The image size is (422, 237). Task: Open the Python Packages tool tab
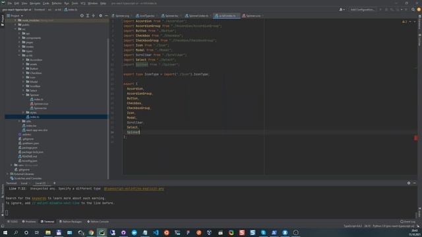point(71,222)
